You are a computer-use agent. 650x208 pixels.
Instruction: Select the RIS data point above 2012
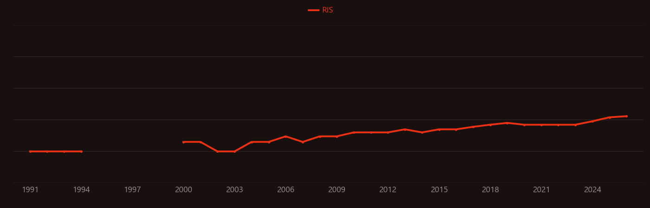(x=388, y=132)
